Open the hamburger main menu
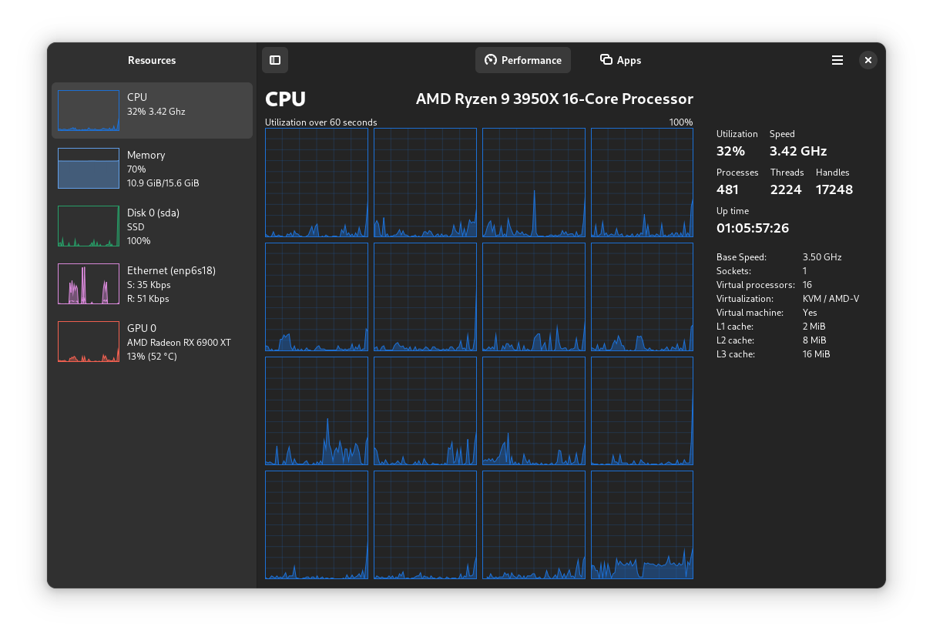The width and height of the screenshot is (933, 640). [837, 60]
